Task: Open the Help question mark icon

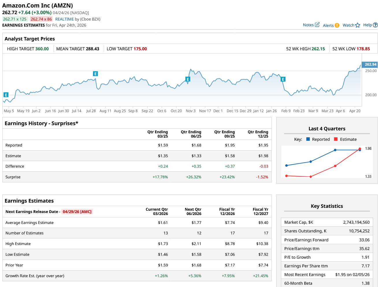Action: [375, 25]
